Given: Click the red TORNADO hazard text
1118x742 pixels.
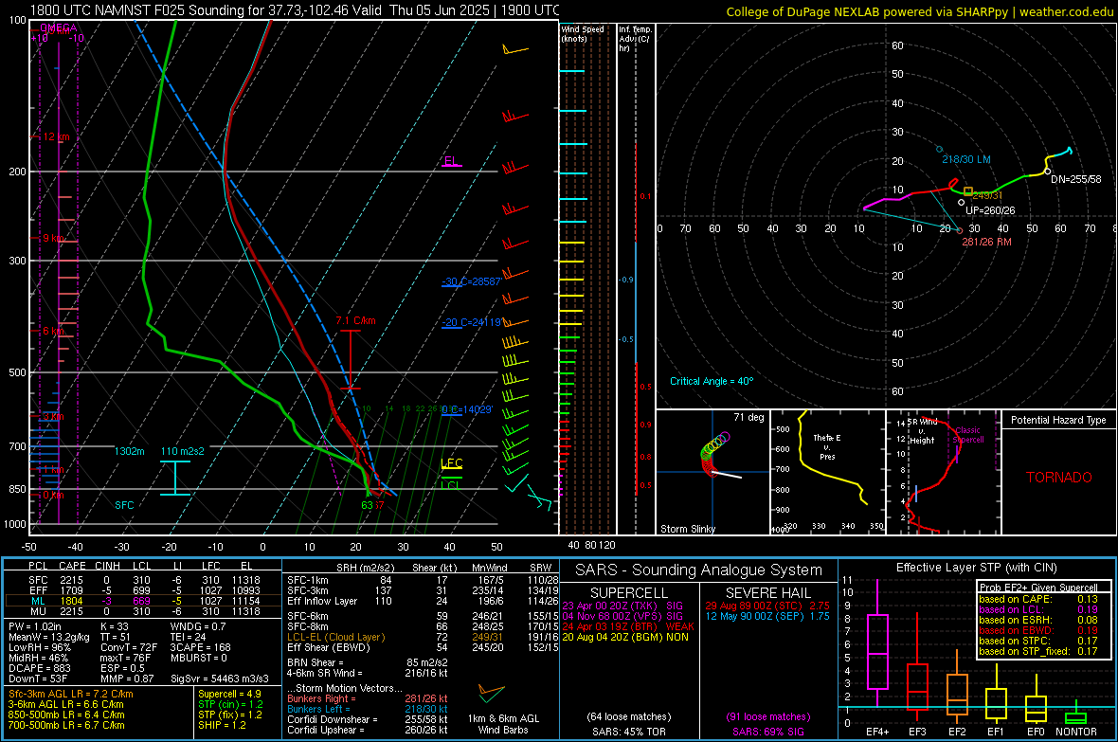Looking at the screenshot, I should click(1059, 478).
